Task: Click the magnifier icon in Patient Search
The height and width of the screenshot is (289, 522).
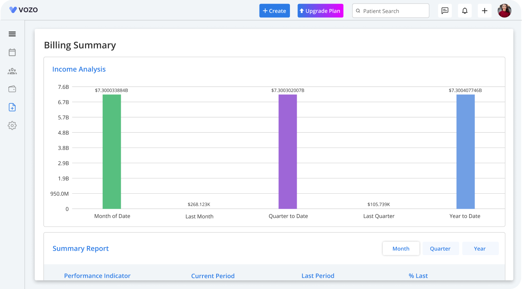Action: coord(358,11)
